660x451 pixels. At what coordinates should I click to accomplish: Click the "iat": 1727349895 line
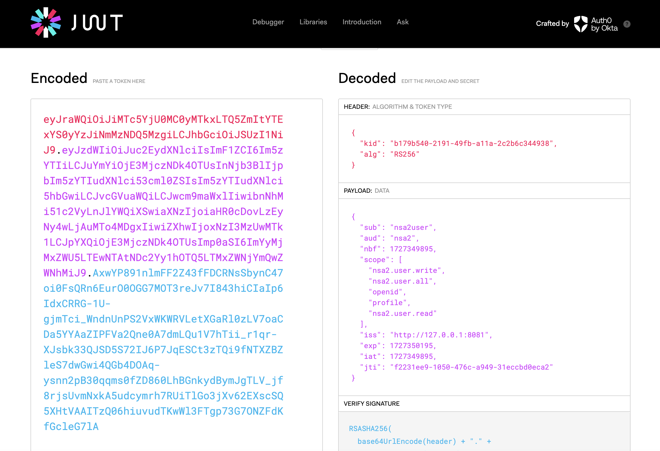pyautogui.click(x=398, y=357)
